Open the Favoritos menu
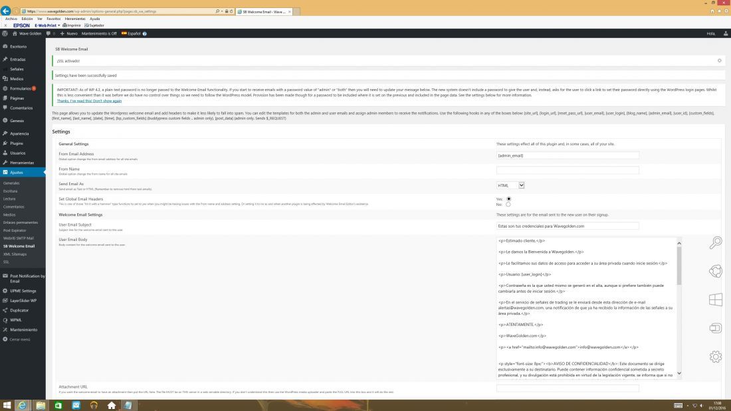The image size is (731, 411). click(54, 19)
